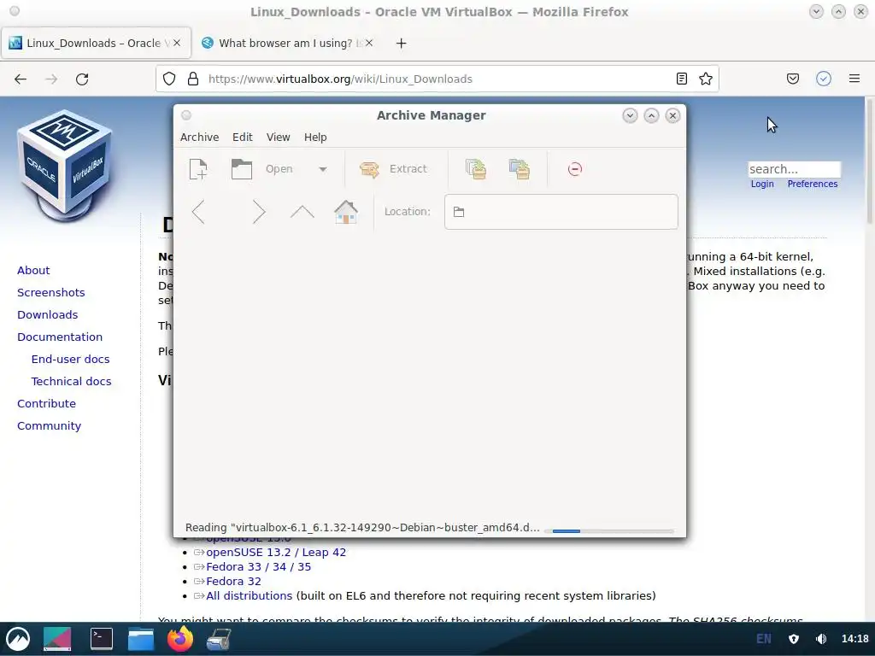Go back in Firefox
The height and width of the screenshot is (656, 875).
click(21, 79)
